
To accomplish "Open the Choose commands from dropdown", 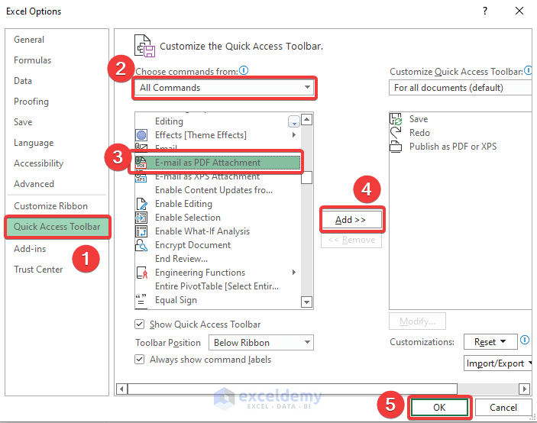I will click(225, 88).
